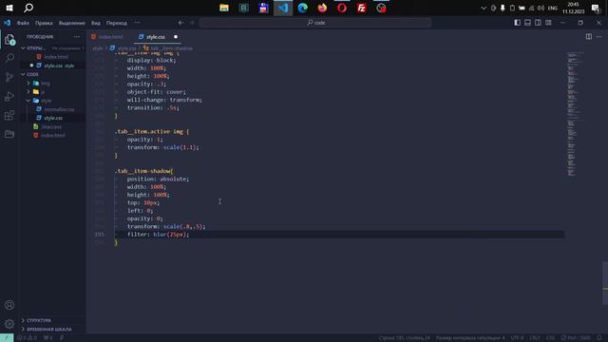Open the folder icon view in activity bar
The height and width of the screenshot is (342, 608).
(x=9, y=134)
